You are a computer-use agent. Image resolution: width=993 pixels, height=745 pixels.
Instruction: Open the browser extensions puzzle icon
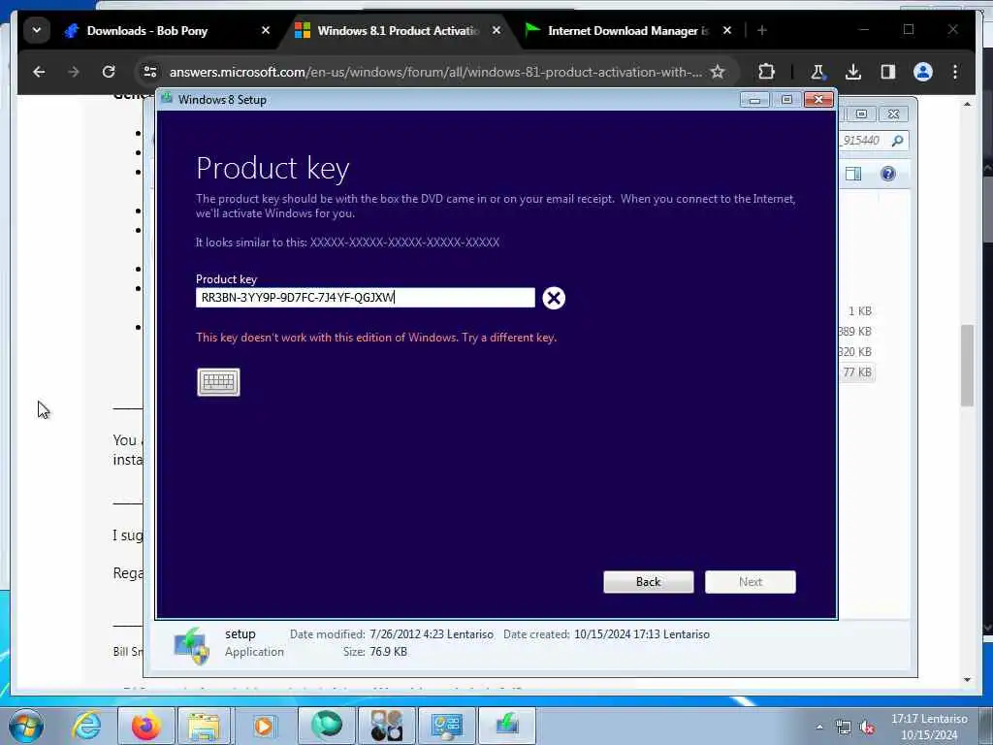pyautogui.click(x=766, y=72)
